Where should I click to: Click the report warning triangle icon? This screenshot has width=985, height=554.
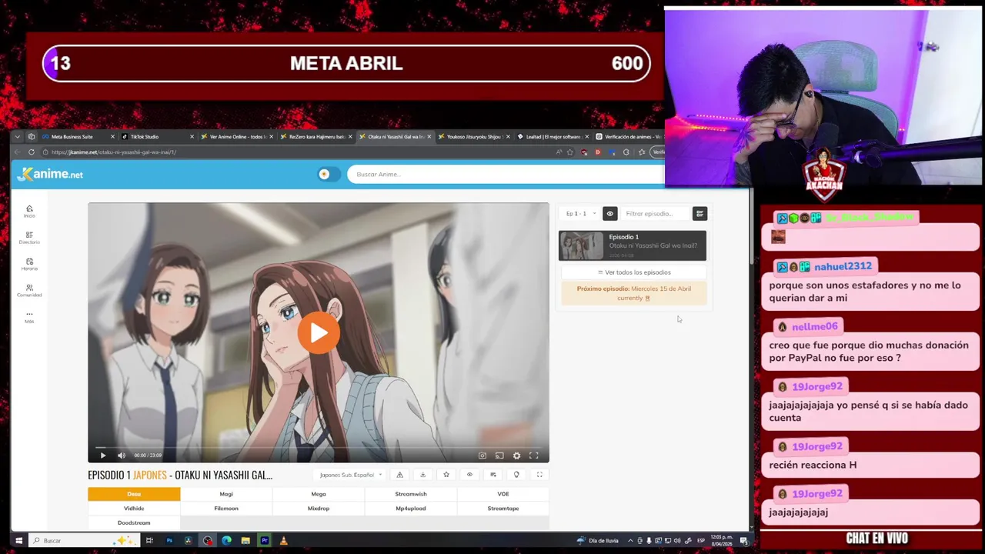point(399,475)
